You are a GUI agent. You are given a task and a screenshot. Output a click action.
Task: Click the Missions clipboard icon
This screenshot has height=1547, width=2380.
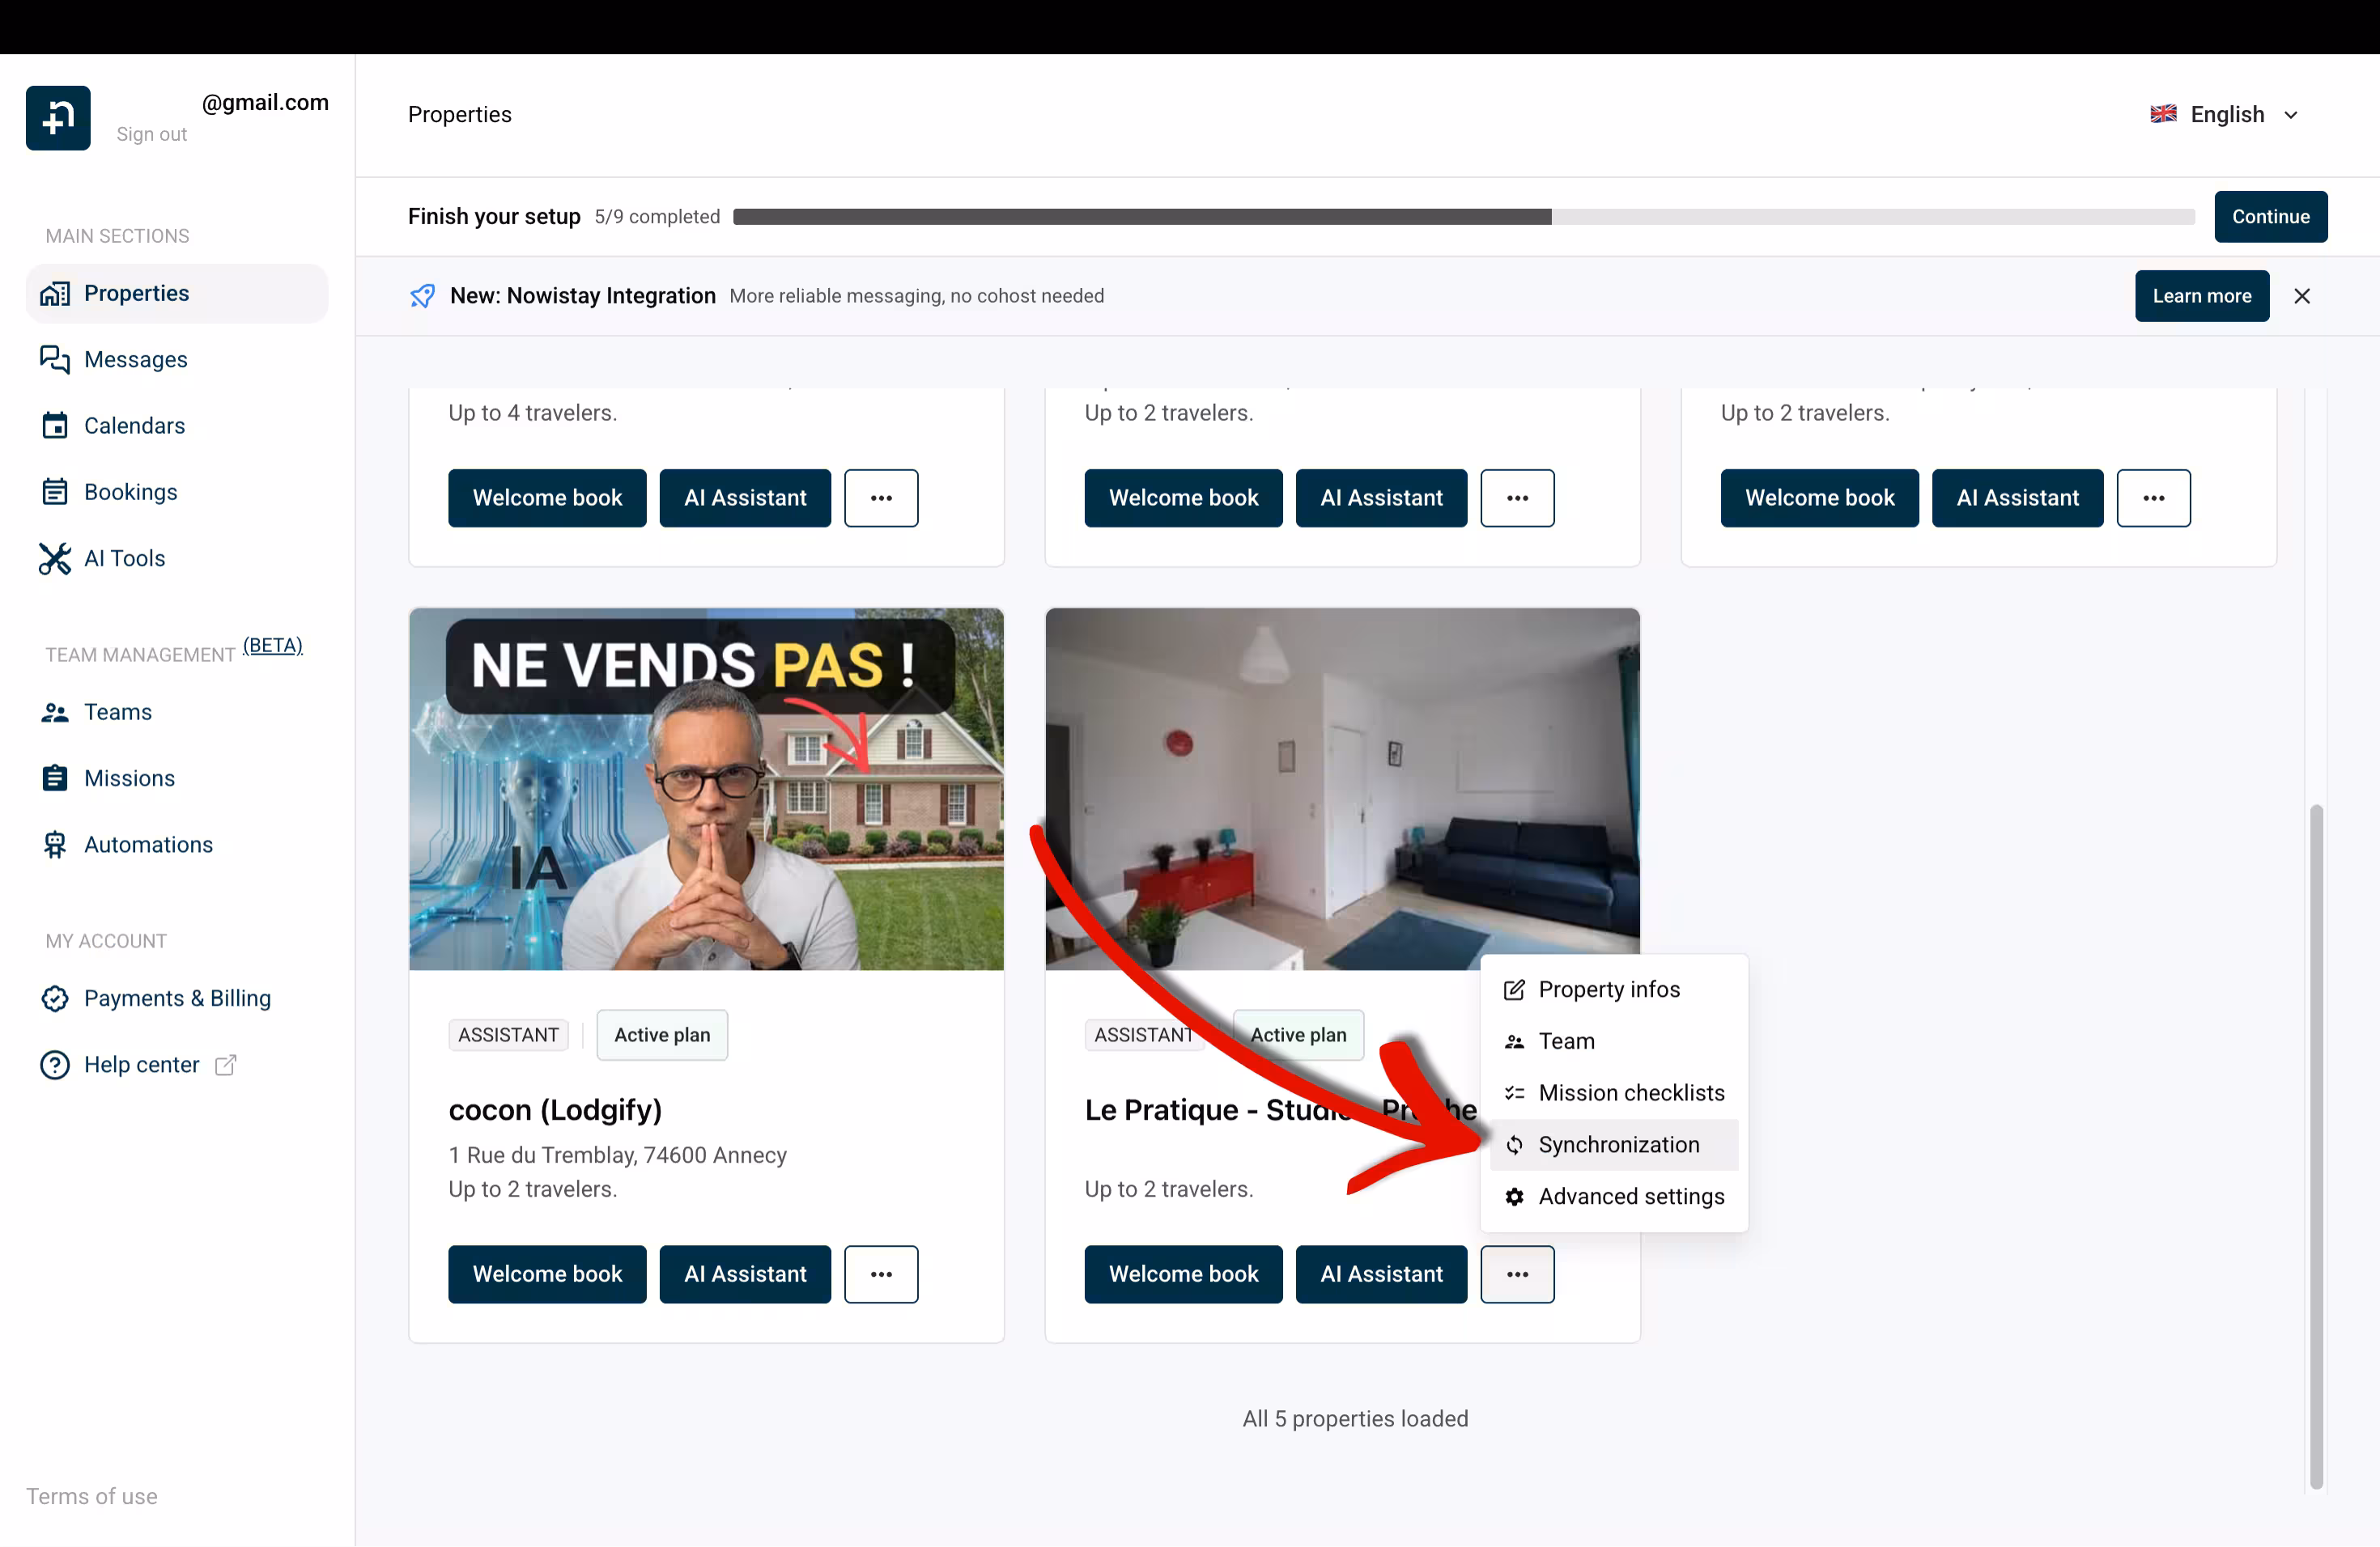(x=55, y=778)
